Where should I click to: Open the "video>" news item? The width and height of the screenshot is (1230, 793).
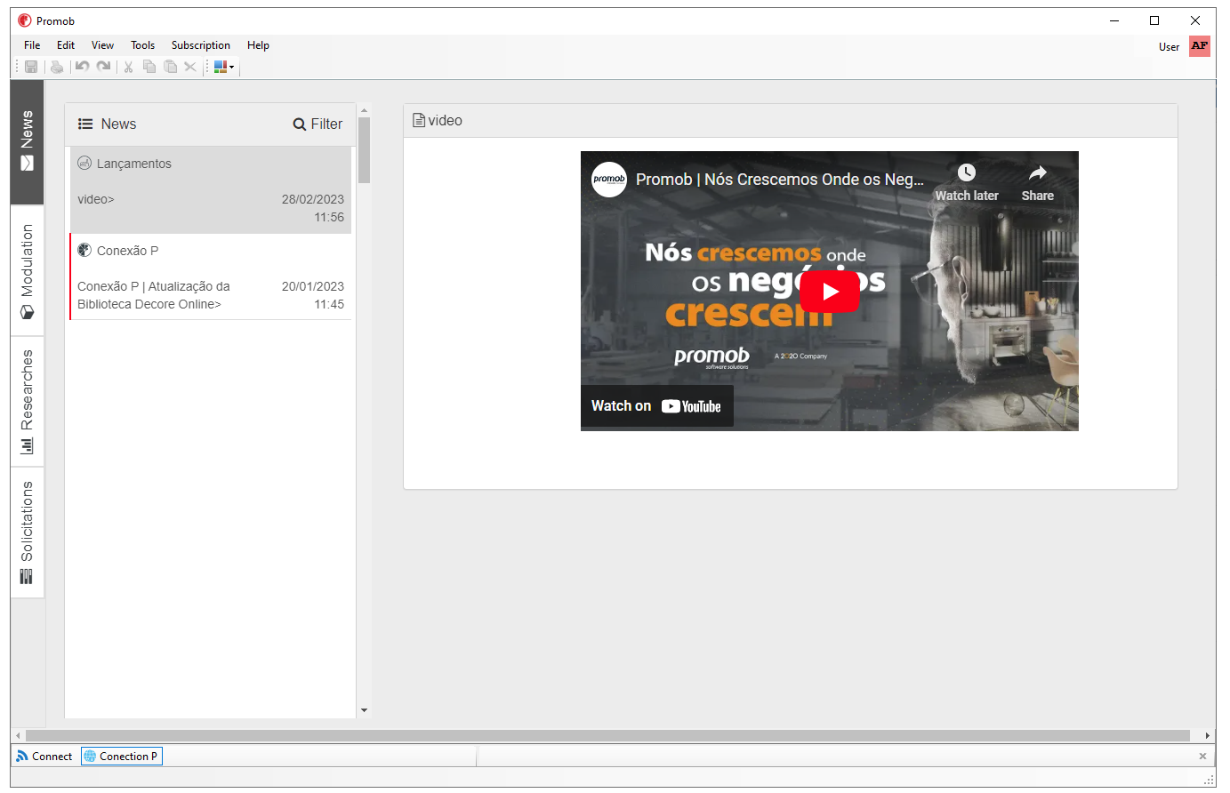coord(211,190)
